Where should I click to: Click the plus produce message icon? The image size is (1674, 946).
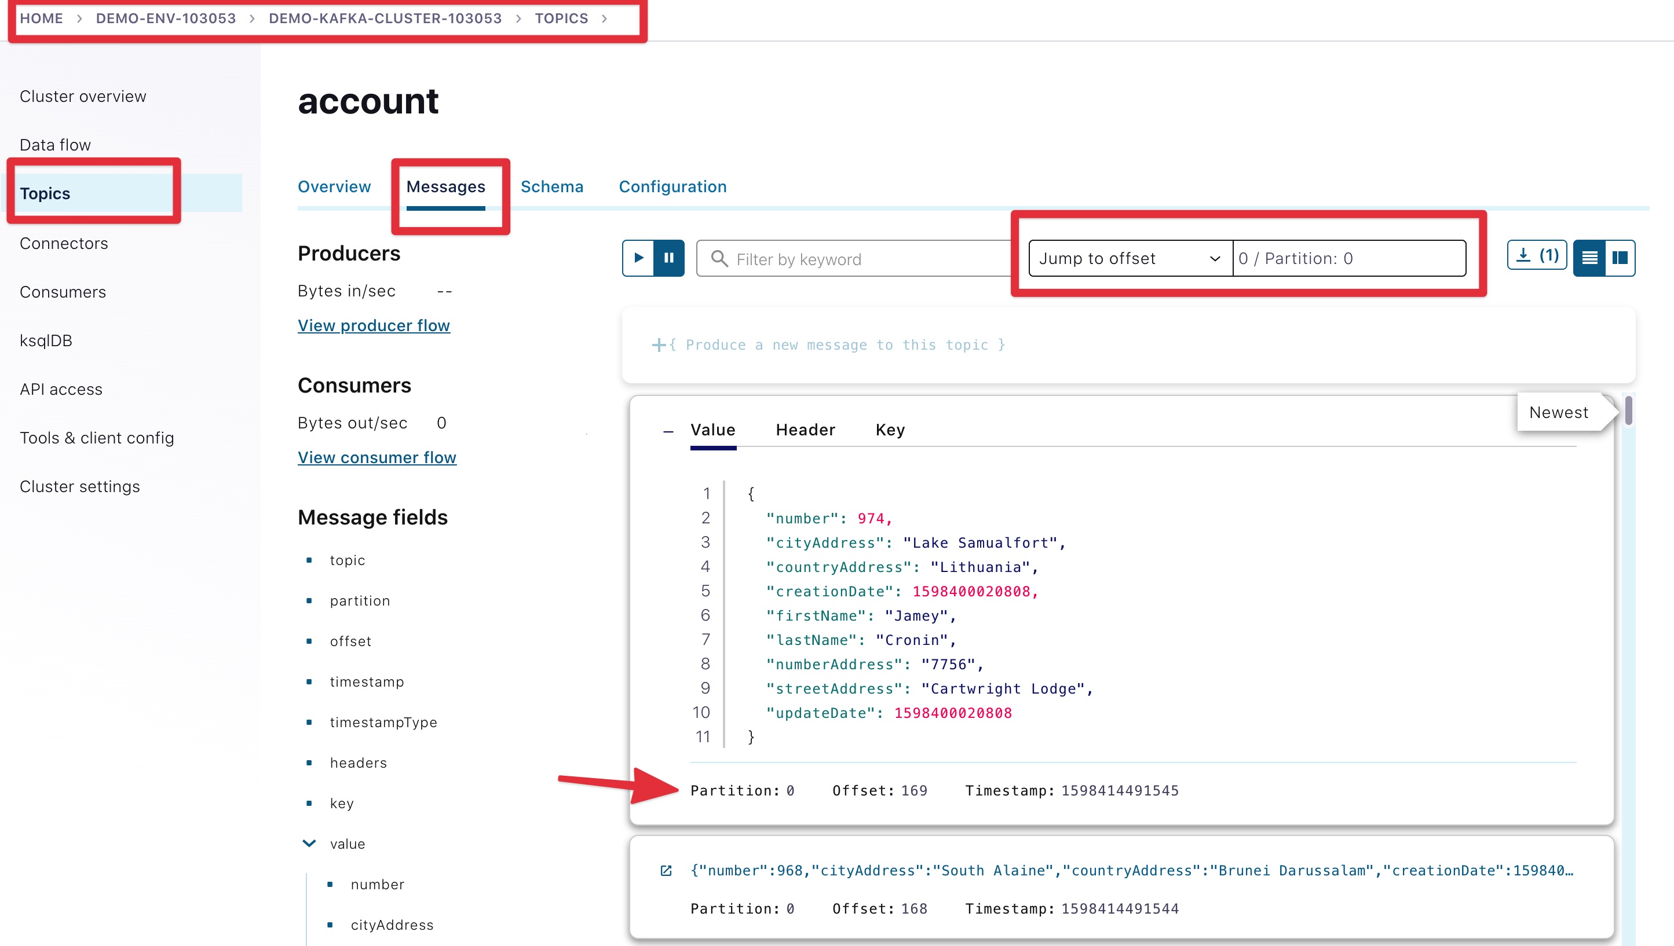[658, 345]
